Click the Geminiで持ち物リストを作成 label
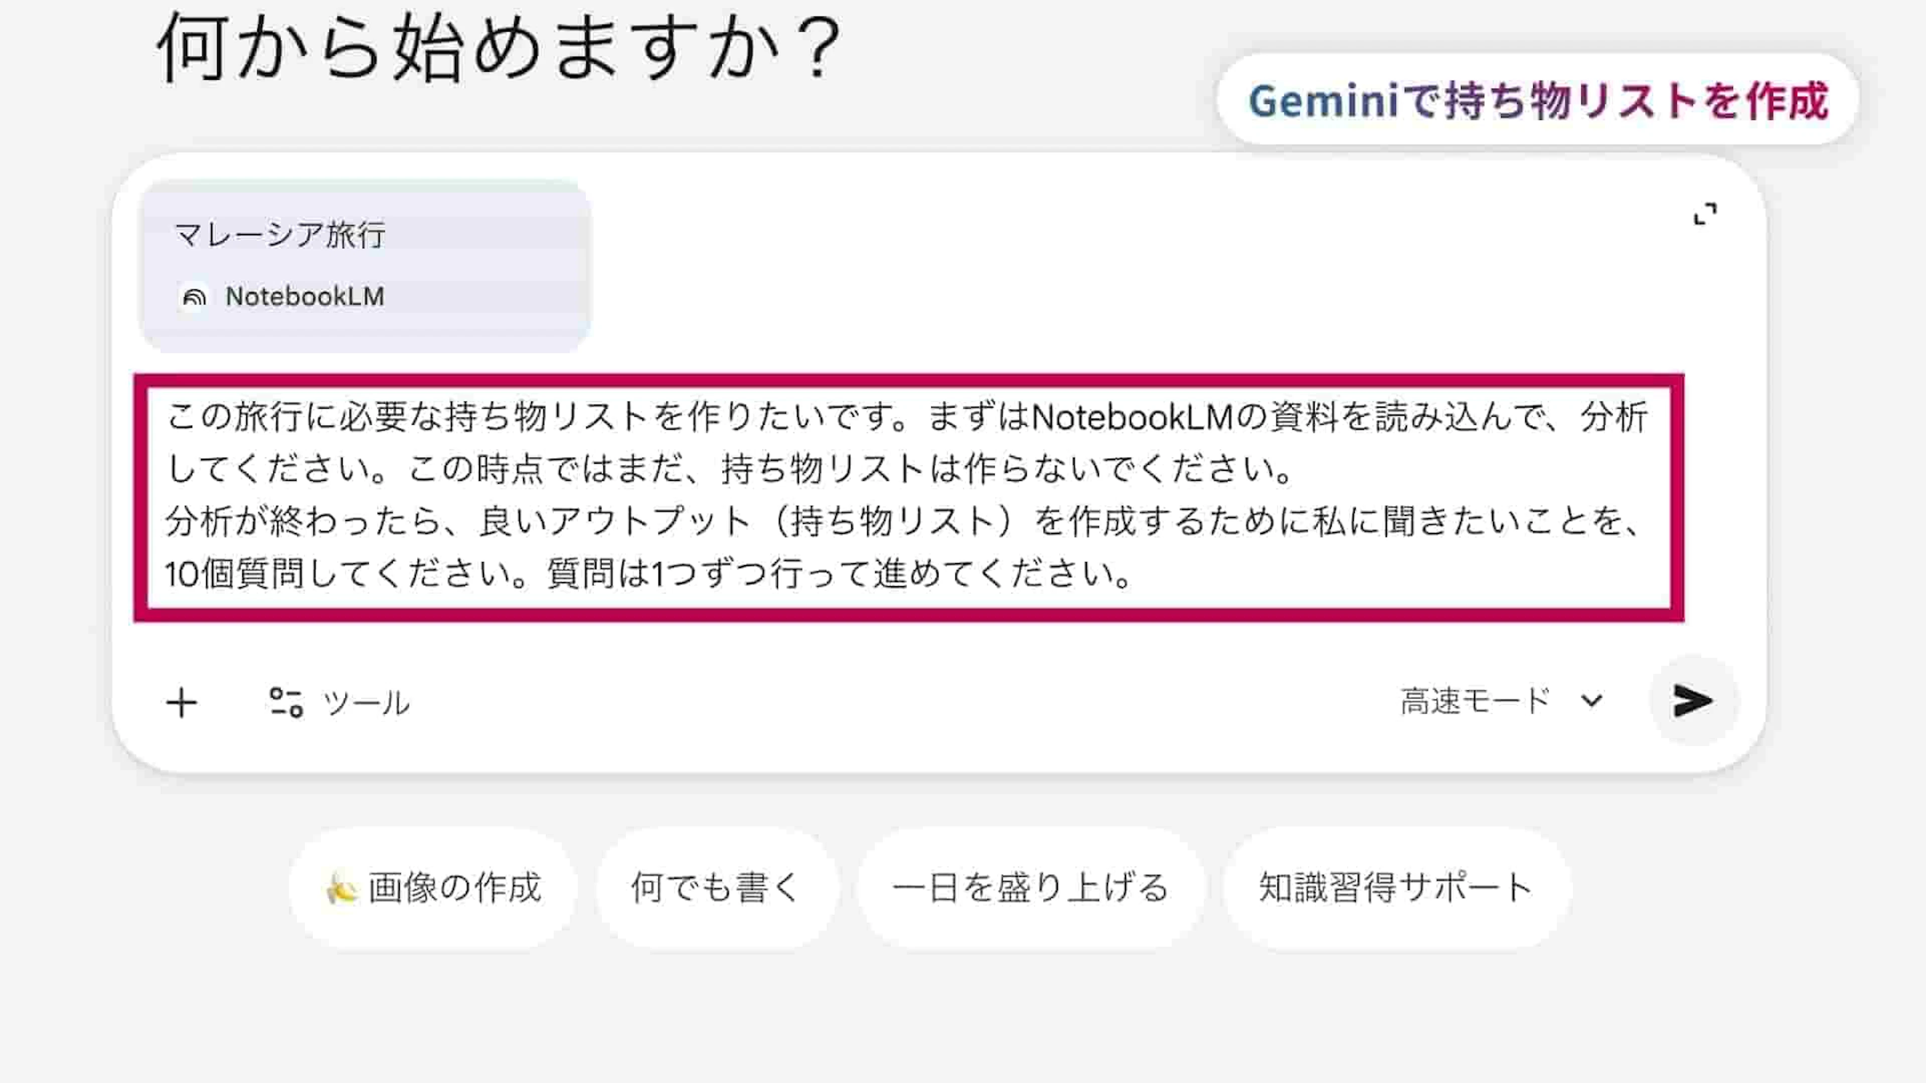Image resolution: width=1926 pixels, height=1083 pixels. coord(1538,101)
